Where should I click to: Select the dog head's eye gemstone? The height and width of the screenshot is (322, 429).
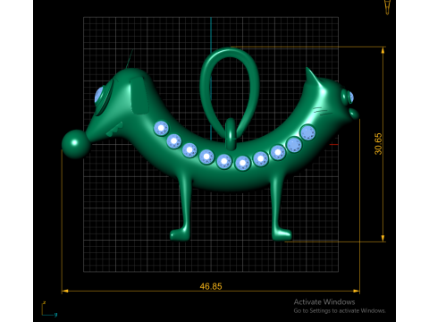coord(98,95)
